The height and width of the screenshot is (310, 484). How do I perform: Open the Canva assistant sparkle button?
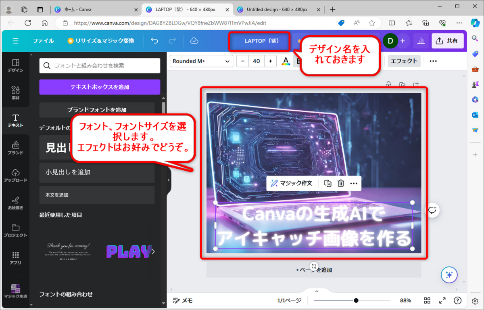tap(449, 274)
